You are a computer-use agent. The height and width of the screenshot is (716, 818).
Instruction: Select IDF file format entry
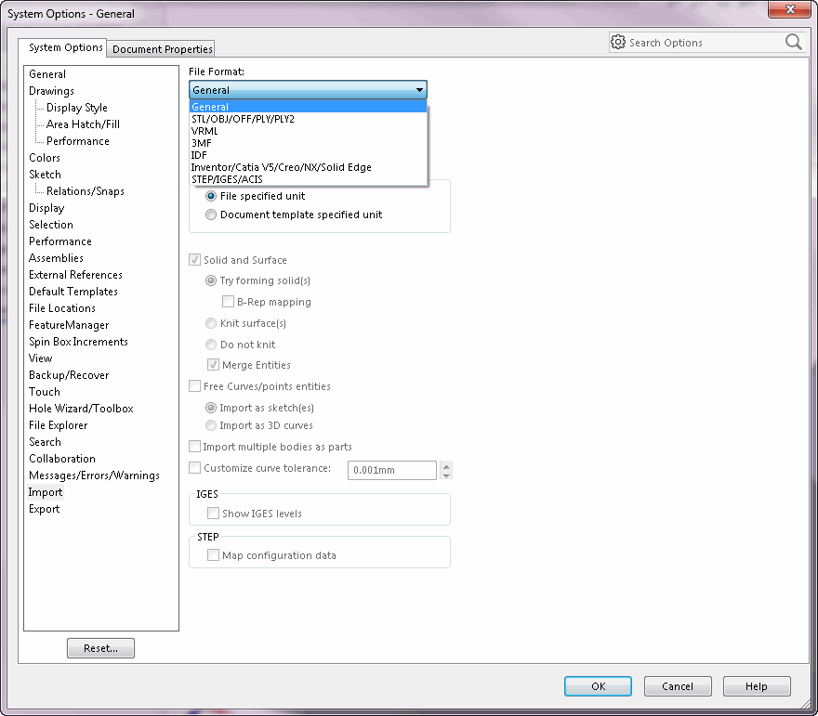pos(308,155)
